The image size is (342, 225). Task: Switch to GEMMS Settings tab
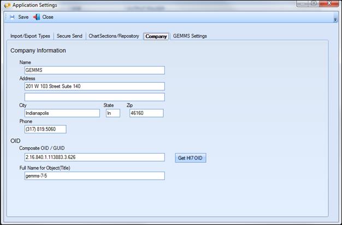point(190,36)
